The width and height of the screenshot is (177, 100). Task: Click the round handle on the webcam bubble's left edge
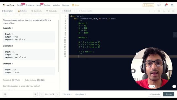133,71
